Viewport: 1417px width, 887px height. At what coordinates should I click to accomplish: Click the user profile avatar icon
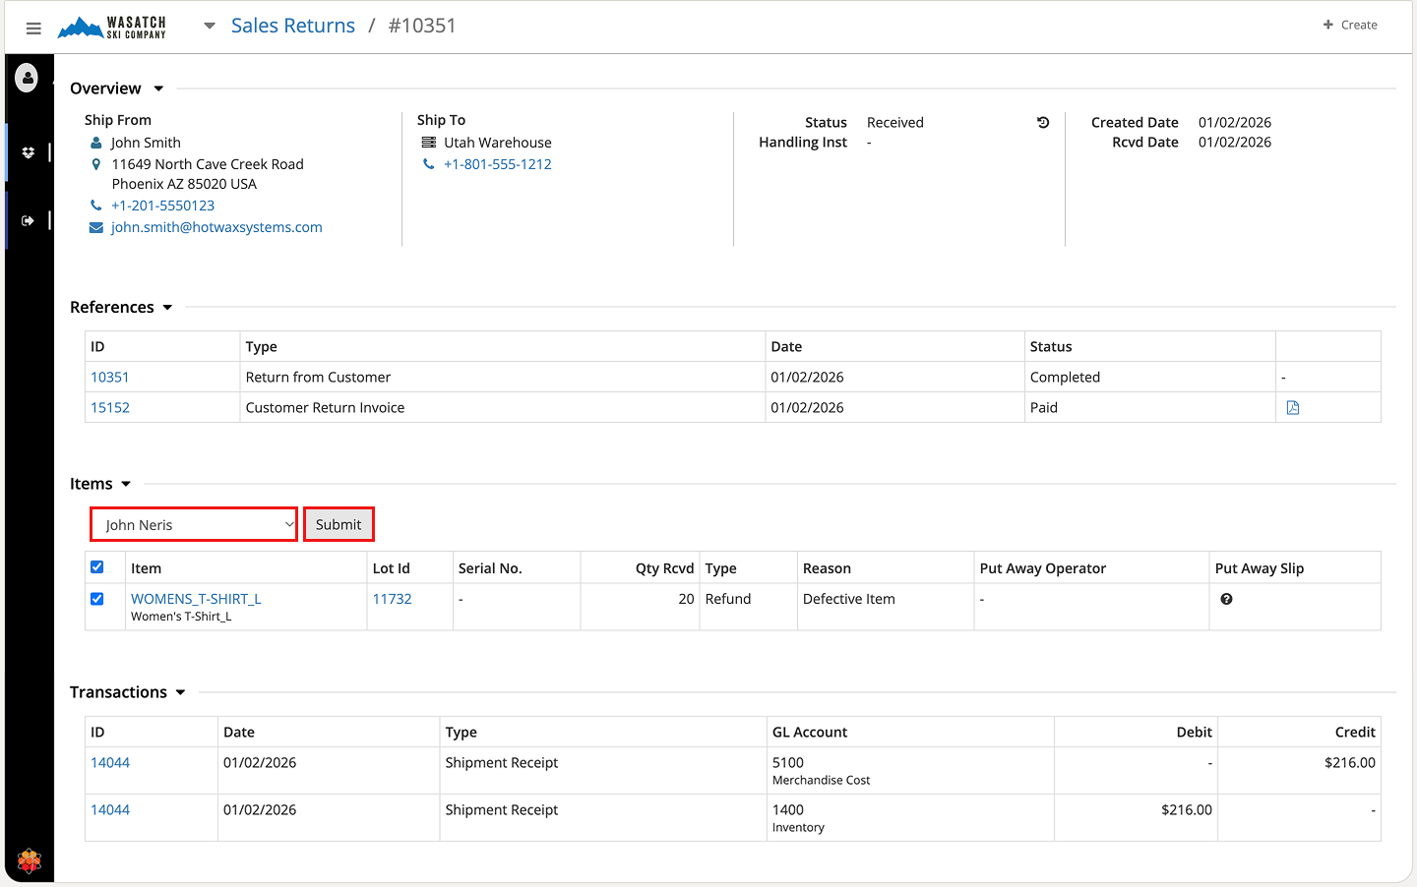(28, 78)
